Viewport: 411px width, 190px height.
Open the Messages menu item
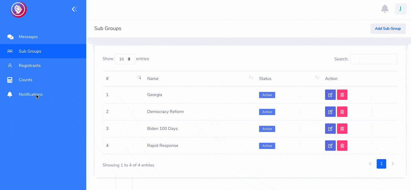pos(43,37)
